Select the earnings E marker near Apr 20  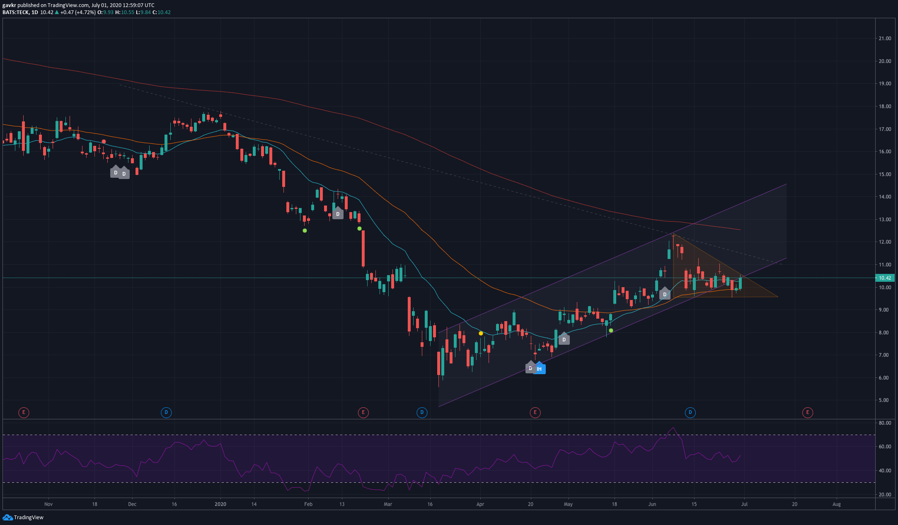pos(535,412)
